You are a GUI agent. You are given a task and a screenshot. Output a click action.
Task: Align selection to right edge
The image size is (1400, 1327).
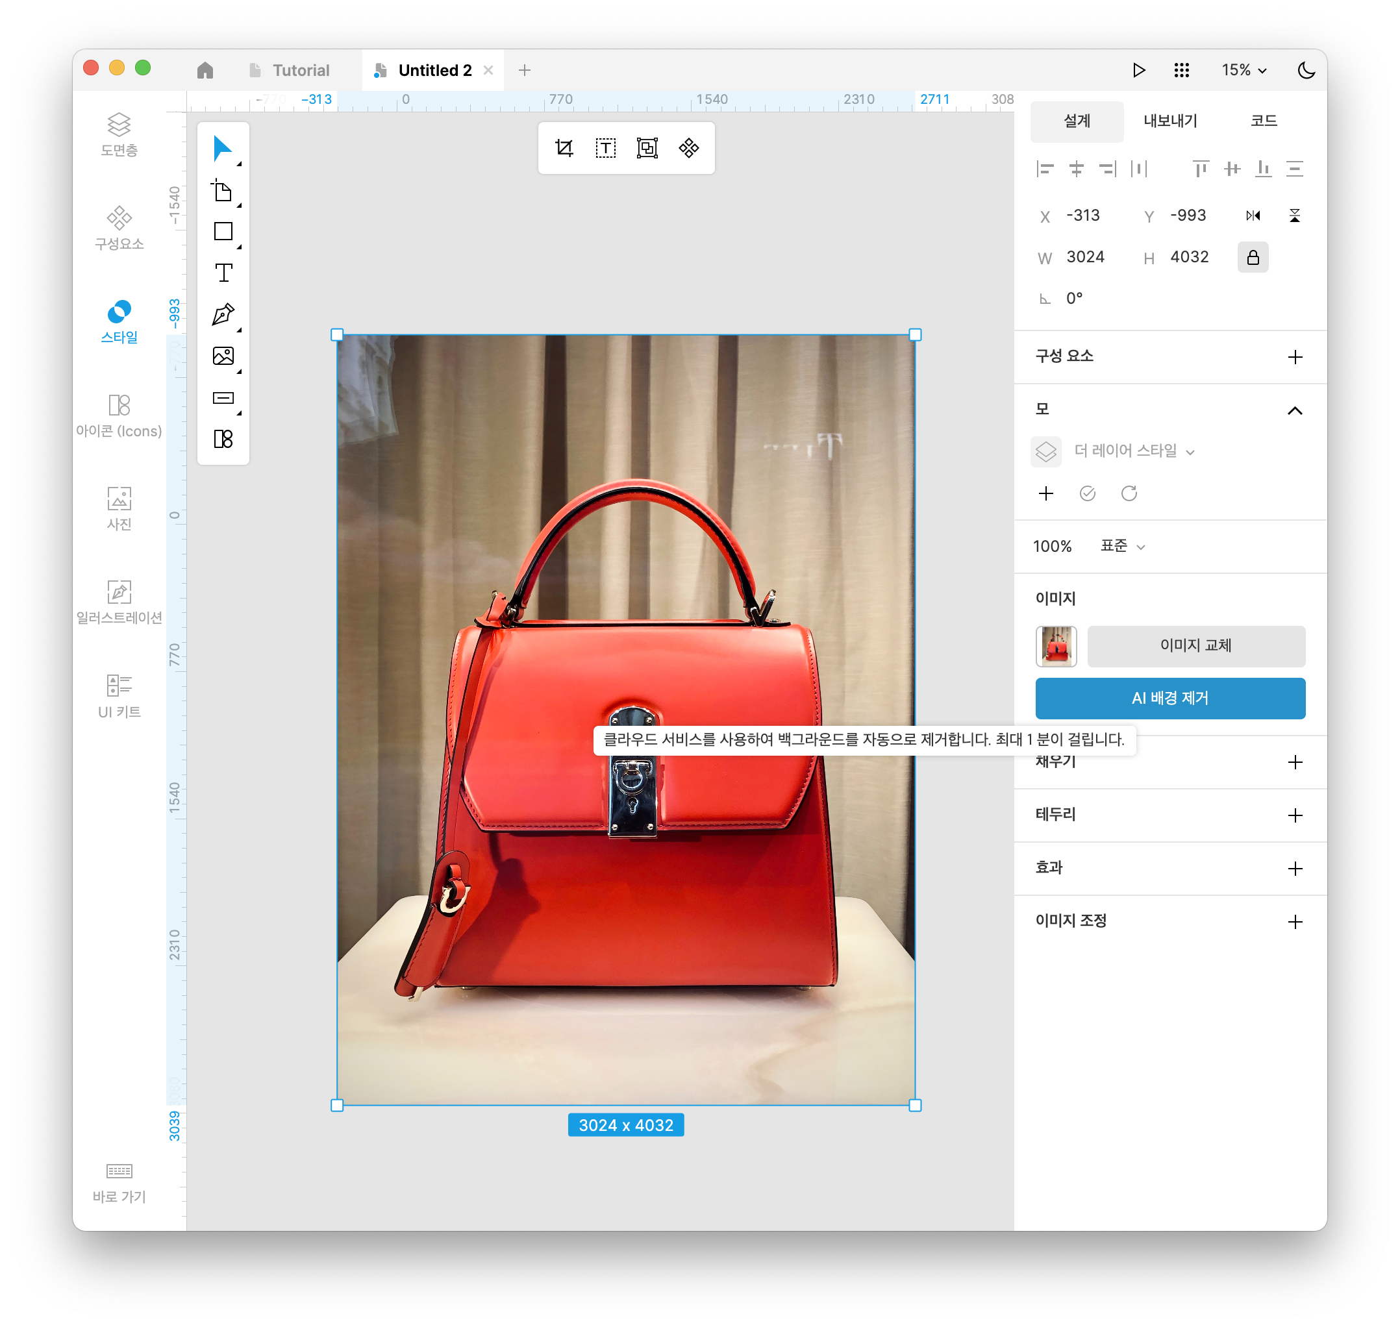pos(1107,168)
